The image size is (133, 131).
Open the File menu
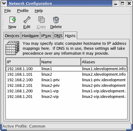[7, 11]
